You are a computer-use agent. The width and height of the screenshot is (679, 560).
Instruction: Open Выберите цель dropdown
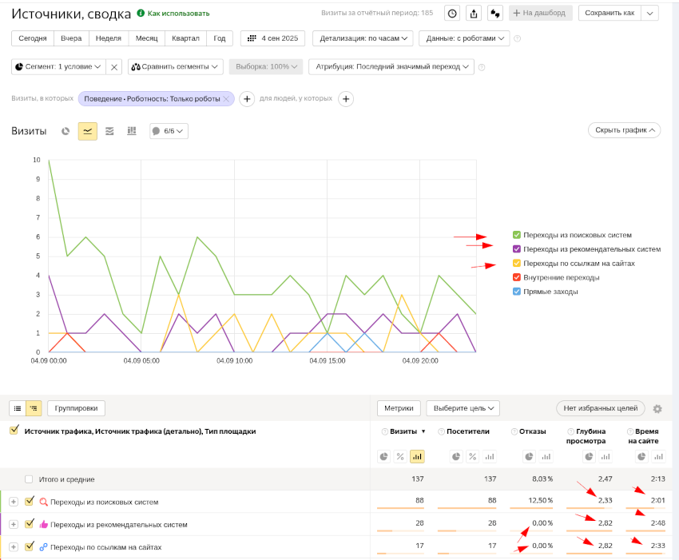pos(463,408)
